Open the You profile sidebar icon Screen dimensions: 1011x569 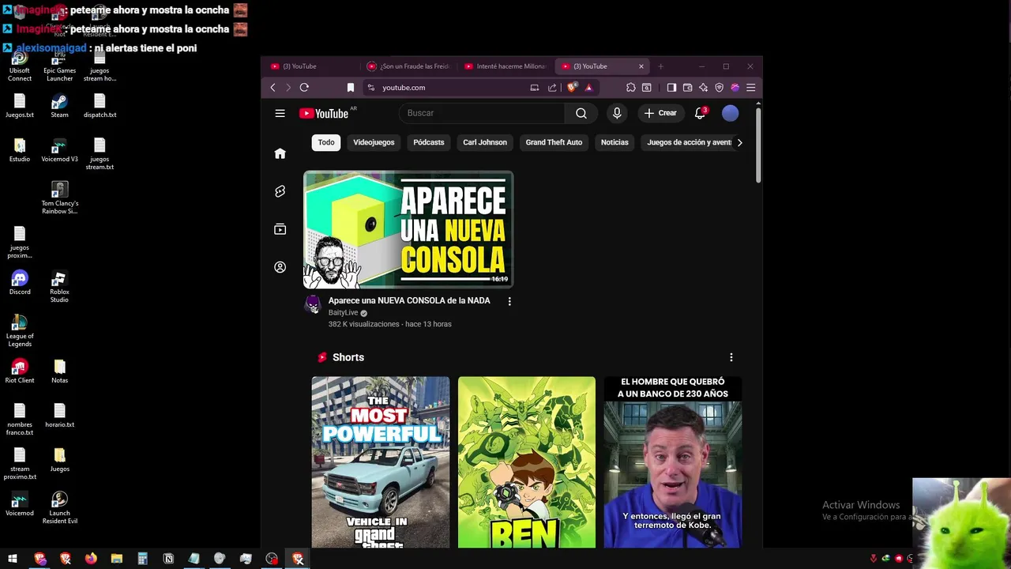pyautogui.click(x=280, y=267)
